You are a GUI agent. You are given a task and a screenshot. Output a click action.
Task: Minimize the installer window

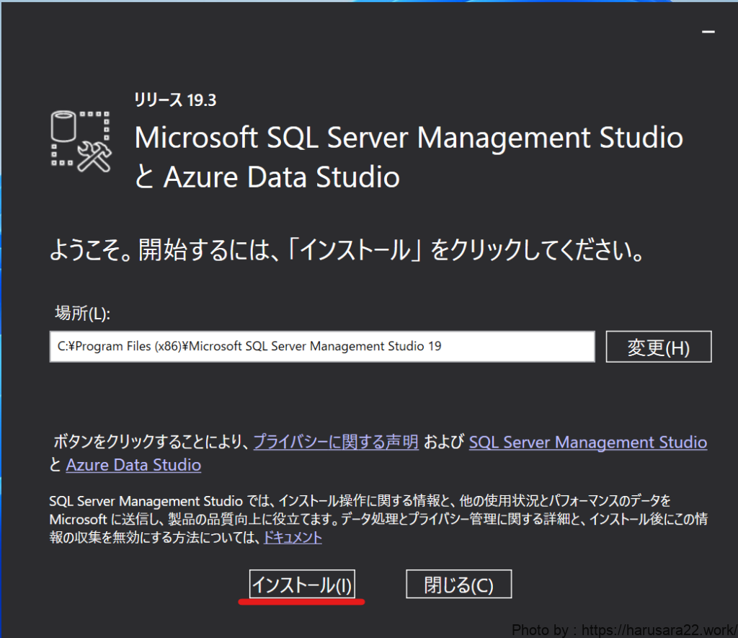coord(708,32)
